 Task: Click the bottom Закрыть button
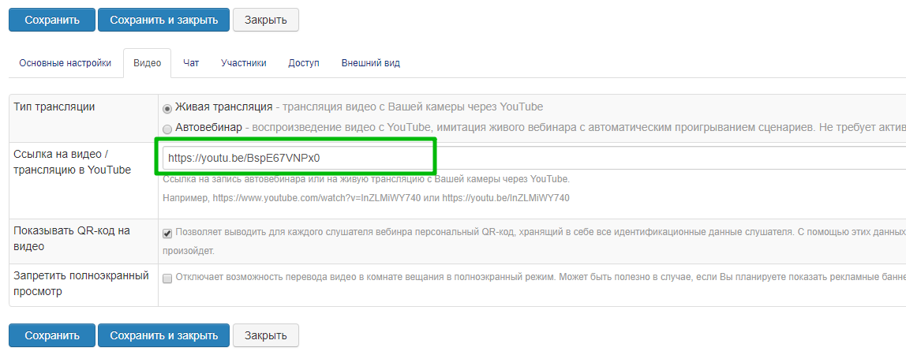(x=265, y=335)
